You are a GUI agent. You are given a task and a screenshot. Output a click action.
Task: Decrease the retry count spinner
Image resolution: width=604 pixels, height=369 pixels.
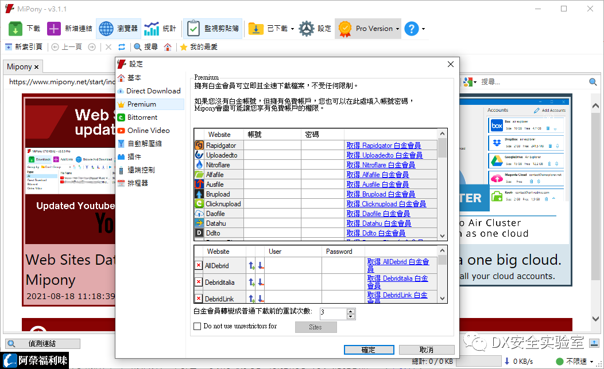351,317
